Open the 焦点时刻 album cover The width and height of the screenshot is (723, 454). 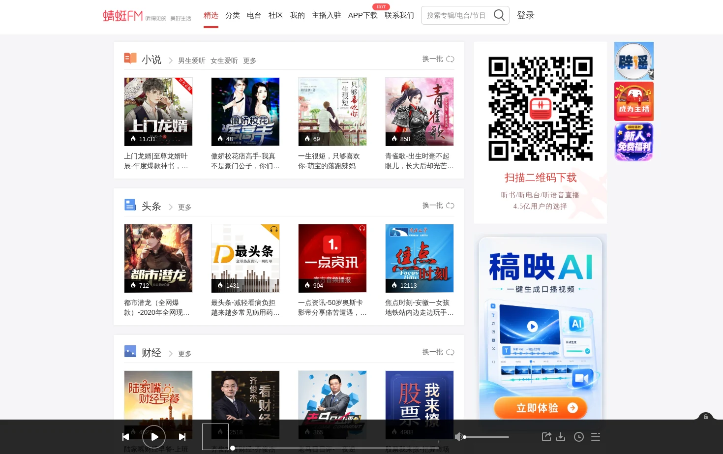[x=420, y=258]
